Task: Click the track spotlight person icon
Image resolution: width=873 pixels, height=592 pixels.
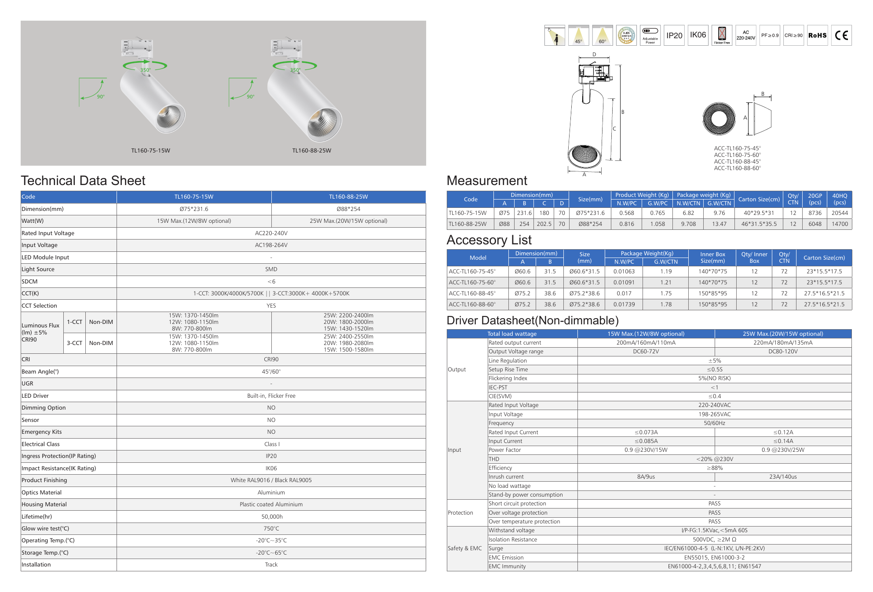Action: [x=555, y=35]
